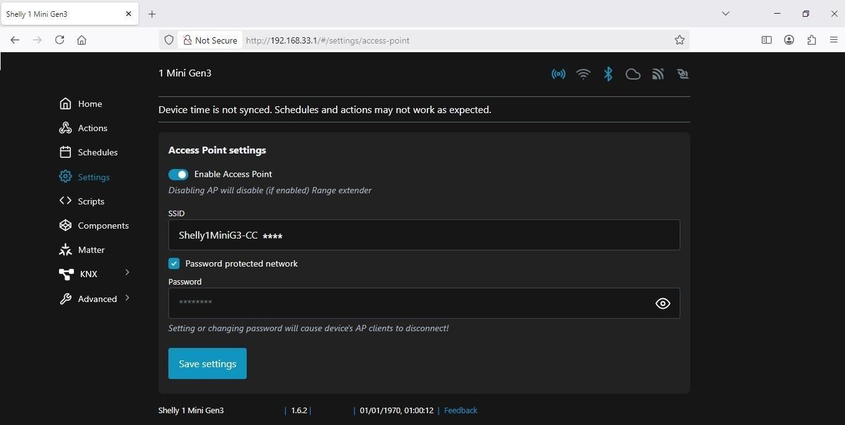This screenshot has height=425, width=845.
Task: Click the device time not synced warning
Action: [325, 109]
